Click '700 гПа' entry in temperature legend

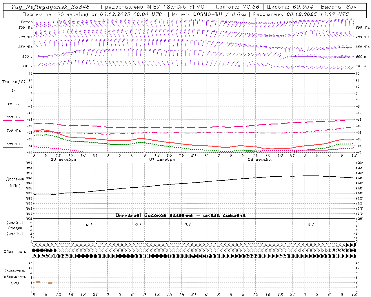(x=14, y=131)
